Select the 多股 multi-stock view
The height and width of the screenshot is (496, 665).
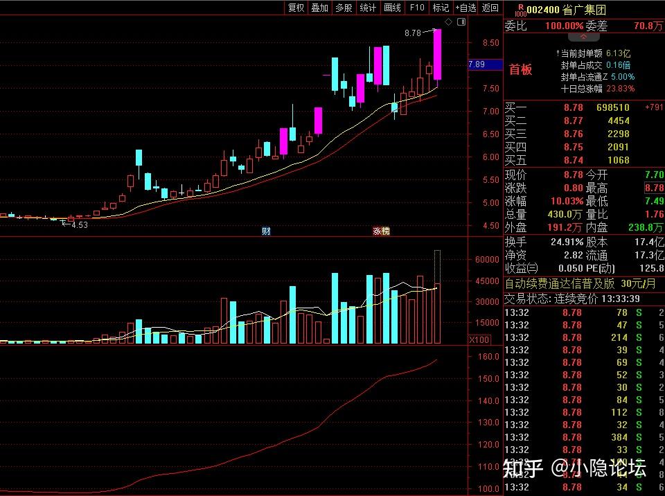(344, 8)
